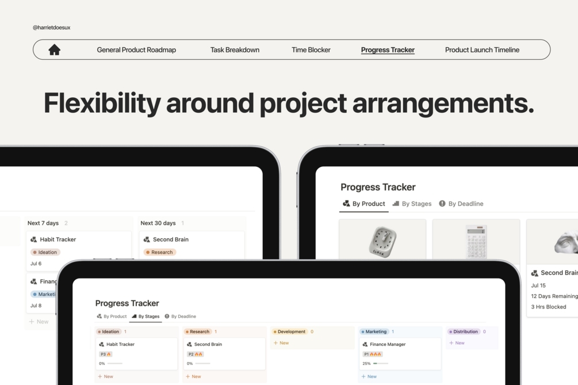Screen dimensions: 578x385
Task: Switch to By Stages tab in right tablet
Action: pyautogui.click(x=412, y=204)
